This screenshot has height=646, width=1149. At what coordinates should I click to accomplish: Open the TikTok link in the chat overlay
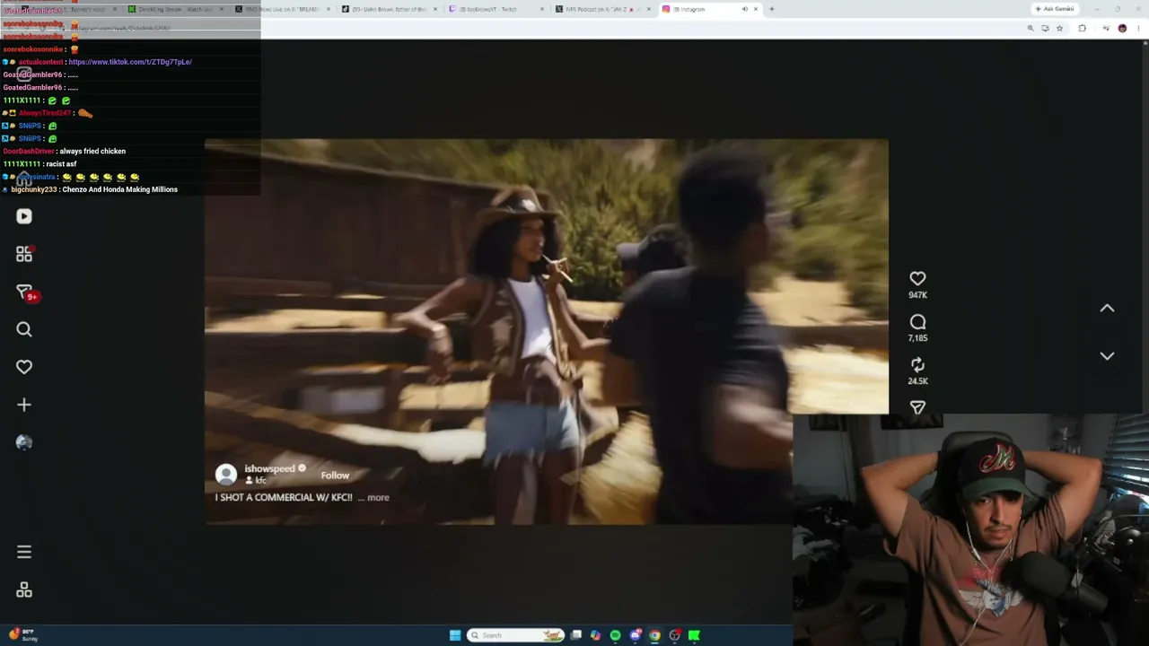point(130,62)
